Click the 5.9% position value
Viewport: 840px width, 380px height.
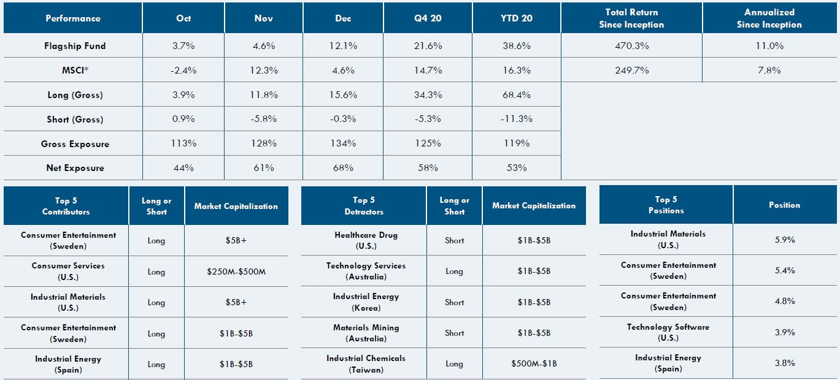785,240
